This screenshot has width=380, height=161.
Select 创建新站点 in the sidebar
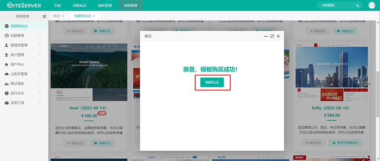click(24, 26)
